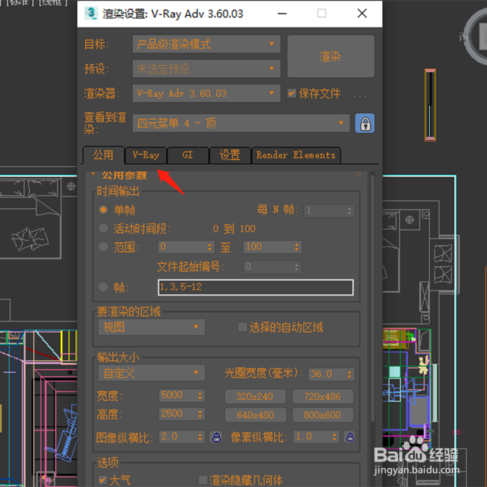Open the 要渲染的区域 视图 dropdown

[151, 327]
